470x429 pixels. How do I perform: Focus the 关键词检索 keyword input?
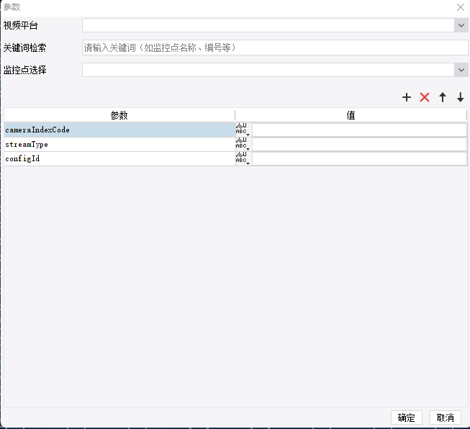pos(275,48)
